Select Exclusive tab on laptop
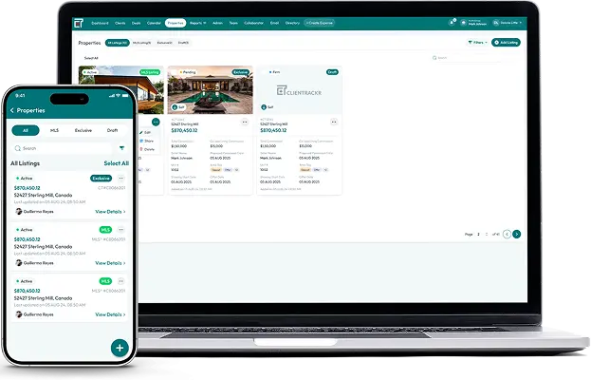The width and height of the screenshot is (591, 380). [x=165, y=43]
